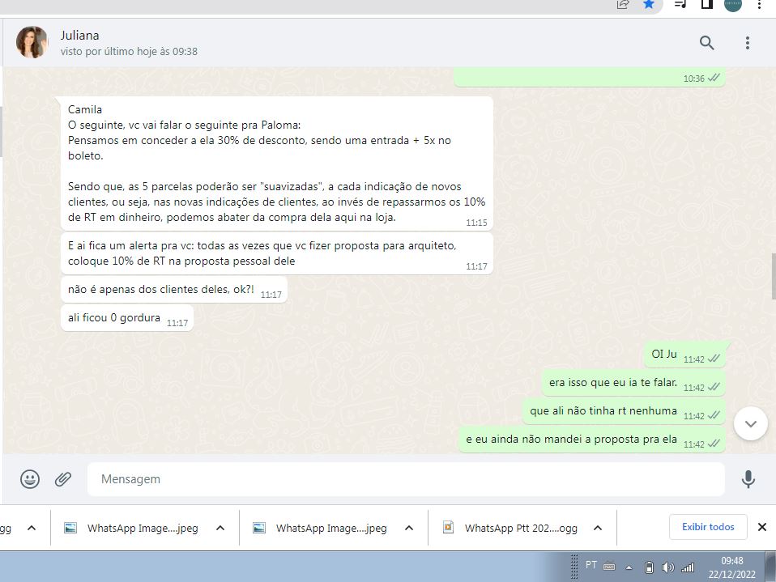Expand options for second WhatsApp Image download
This screenshot has height=582, width=776.
409,528
